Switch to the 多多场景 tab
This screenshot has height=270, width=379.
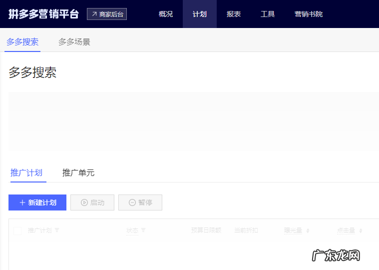(x=74, y=42)
